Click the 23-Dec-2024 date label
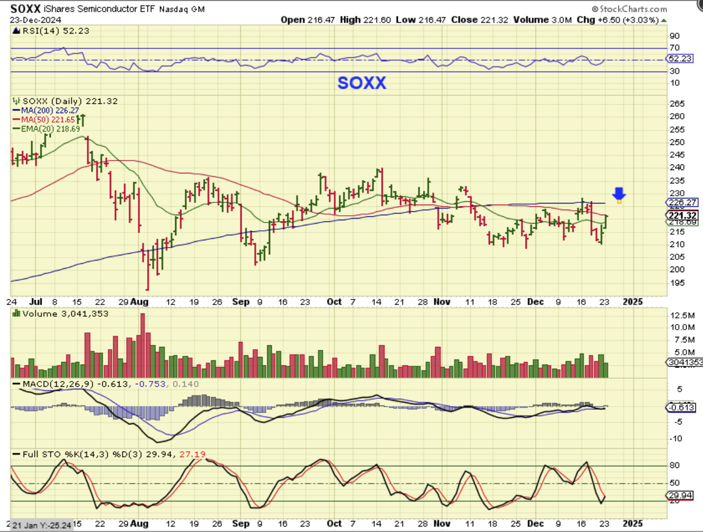 click(35, 20)
